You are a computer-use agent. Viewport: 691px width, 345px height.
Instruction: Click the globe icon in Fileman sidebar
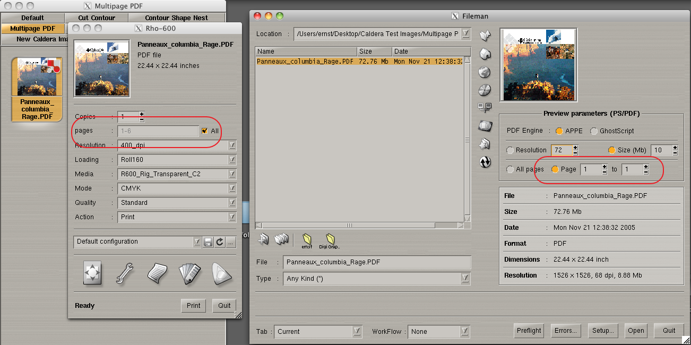[x=485, y=72]
